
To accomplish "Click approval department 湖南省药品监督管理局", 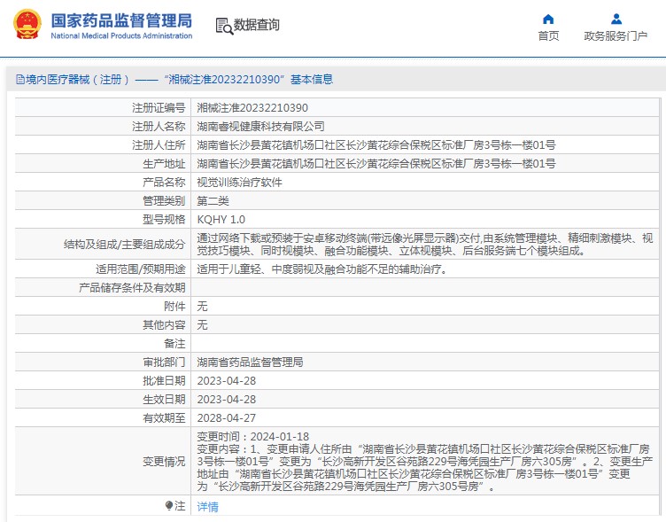I will coord(250,362).
